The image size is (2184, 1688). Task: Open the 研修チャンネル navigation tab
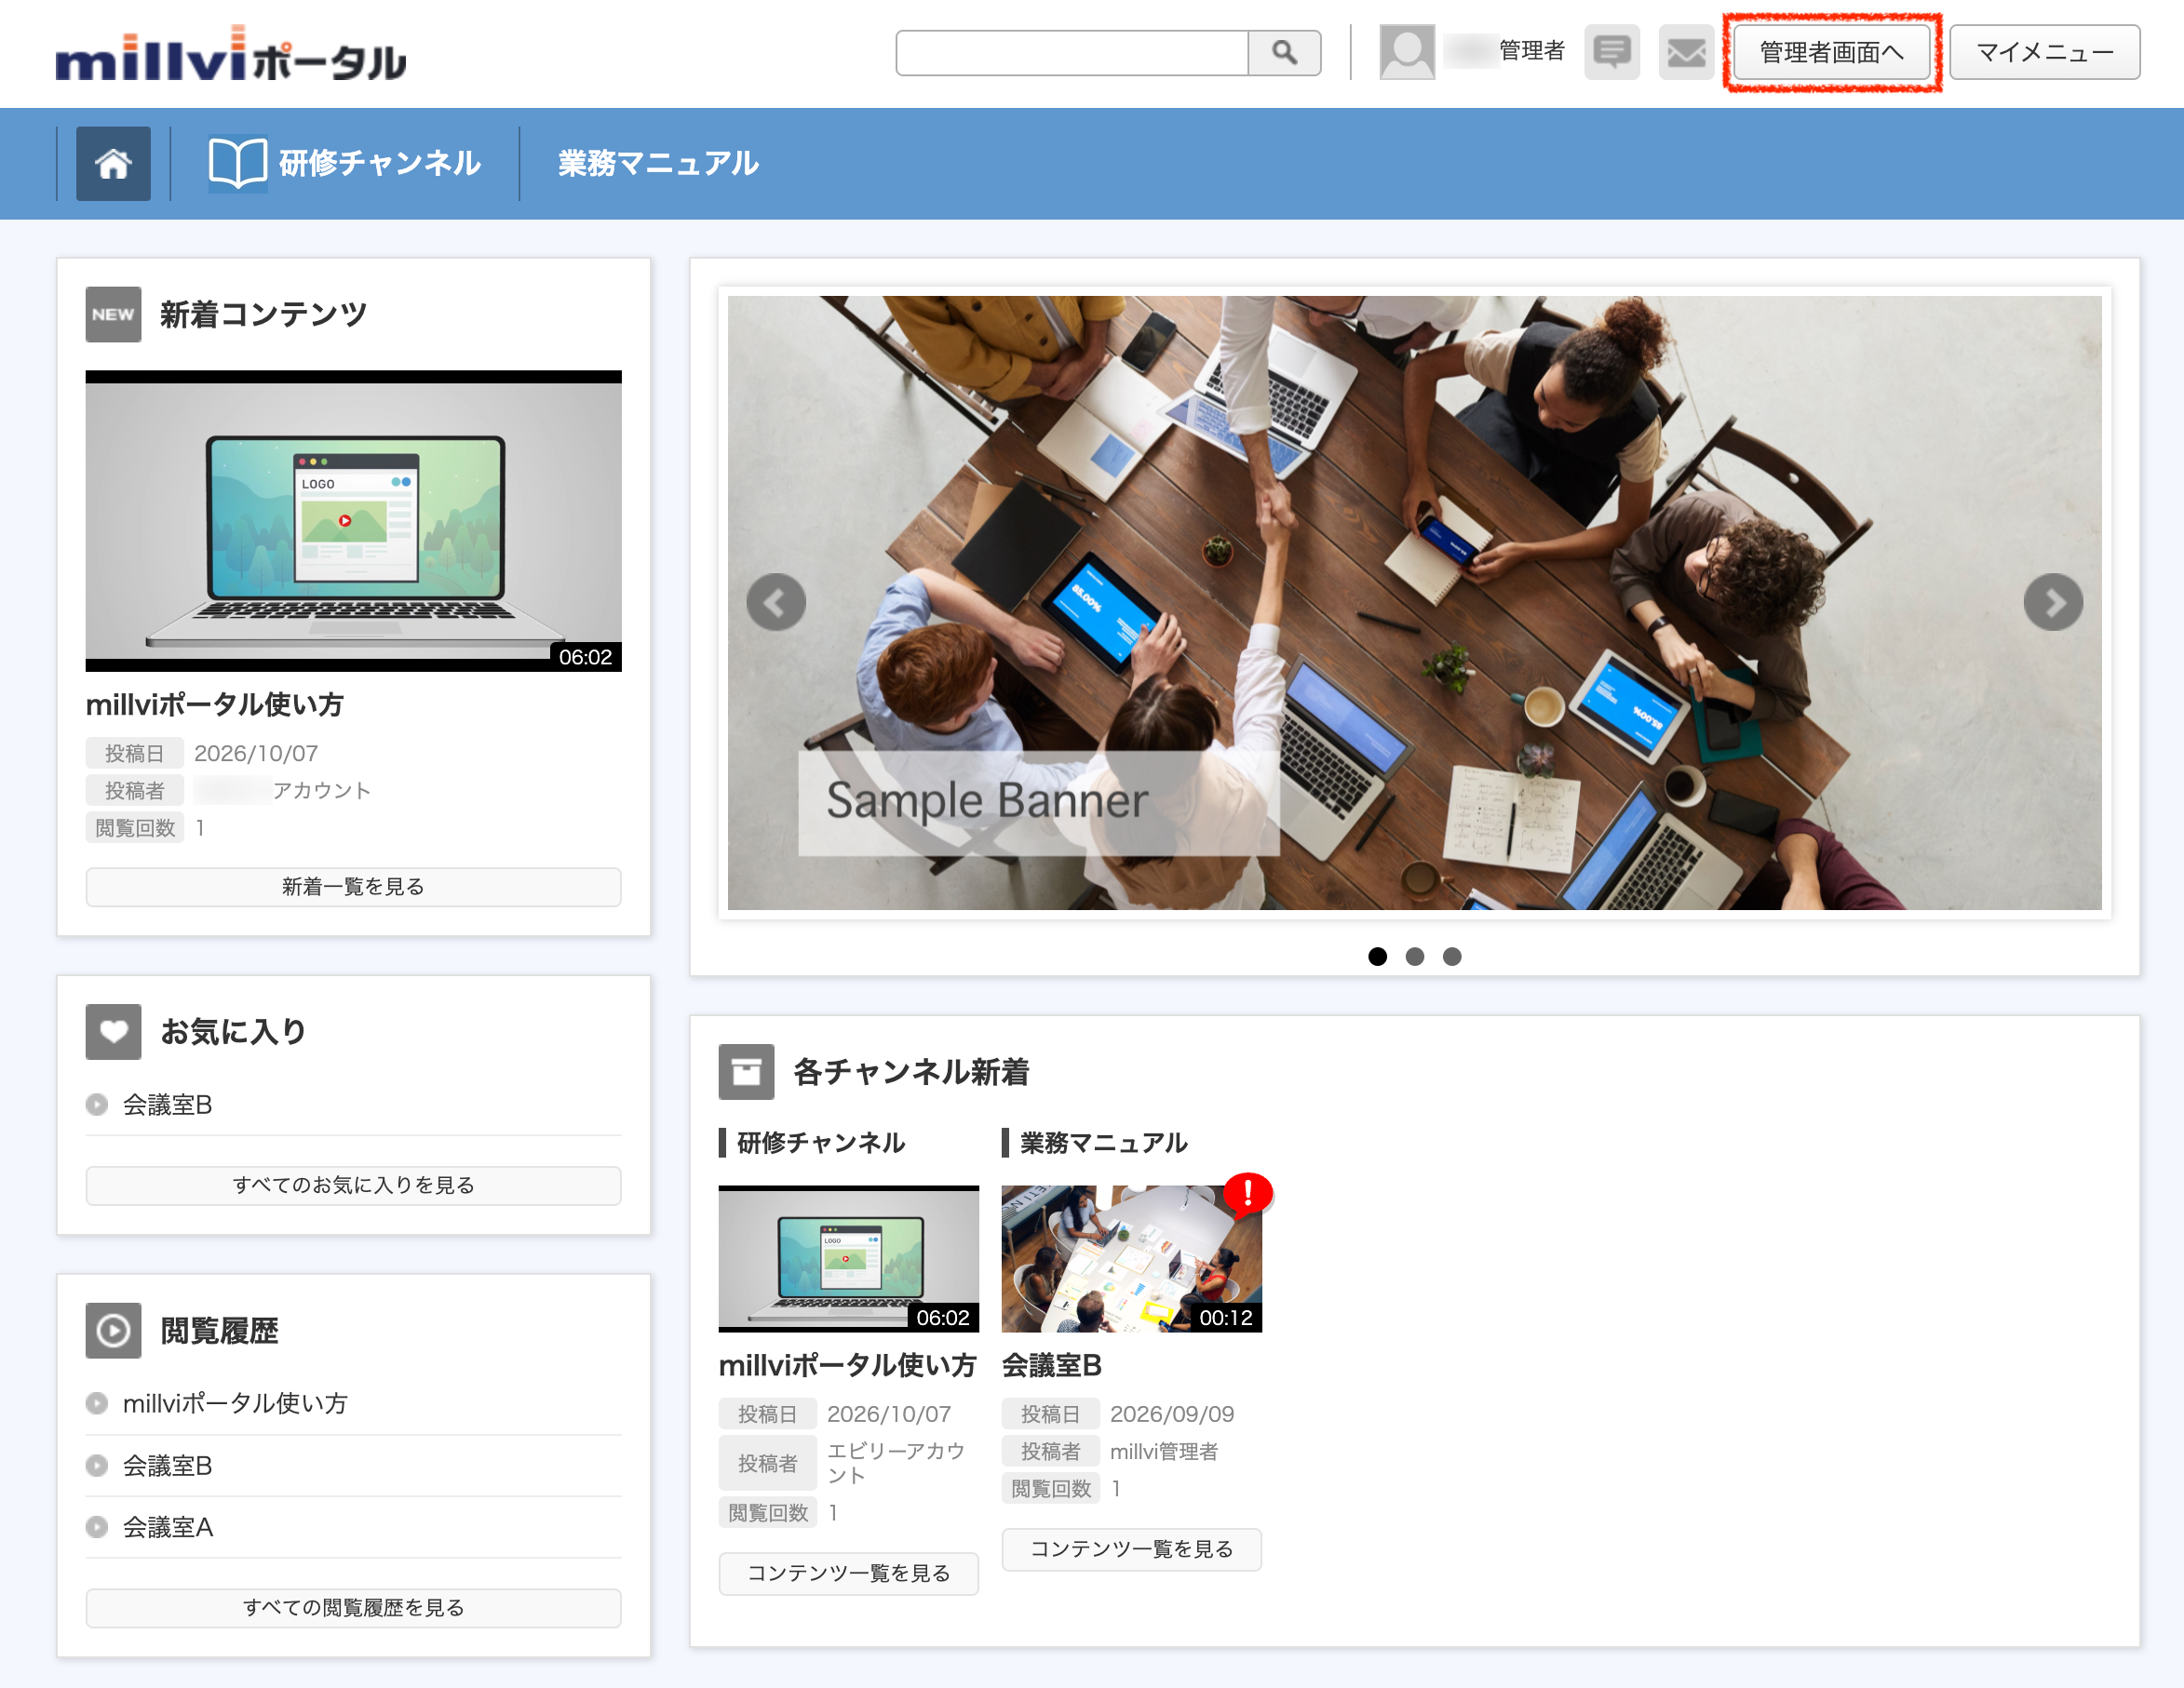(x=344, y=163)
